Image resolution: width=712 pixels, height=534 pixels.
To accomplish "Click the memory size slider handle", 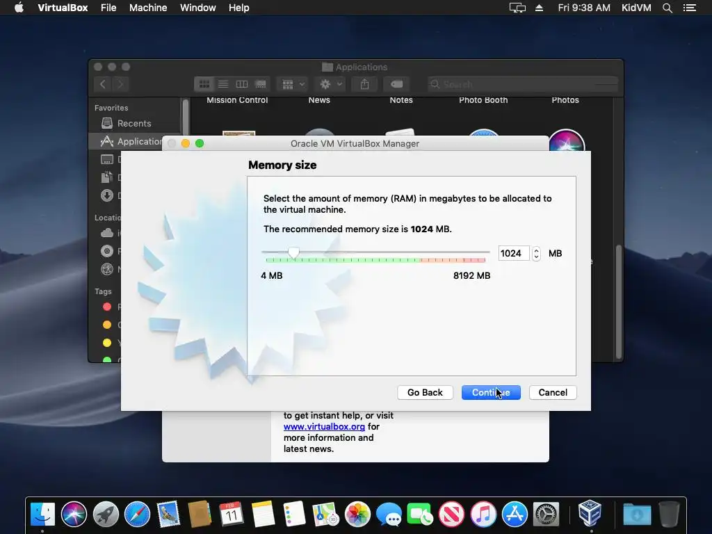I will tap(294, 252).
